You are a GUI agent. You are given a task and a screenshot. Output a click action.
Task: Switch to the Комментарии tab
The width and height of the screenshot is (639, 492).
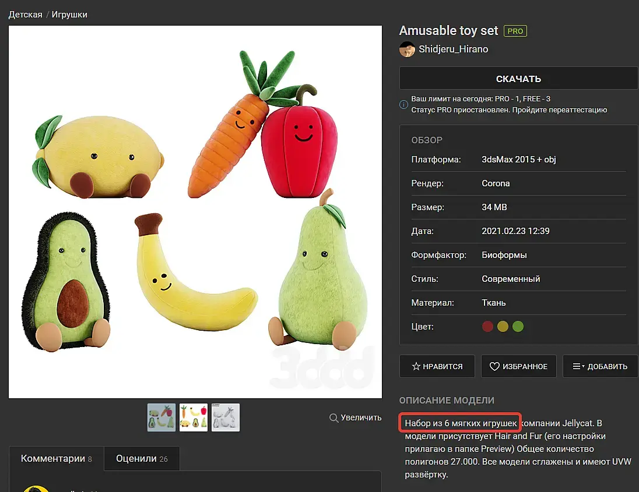[56, 459]
